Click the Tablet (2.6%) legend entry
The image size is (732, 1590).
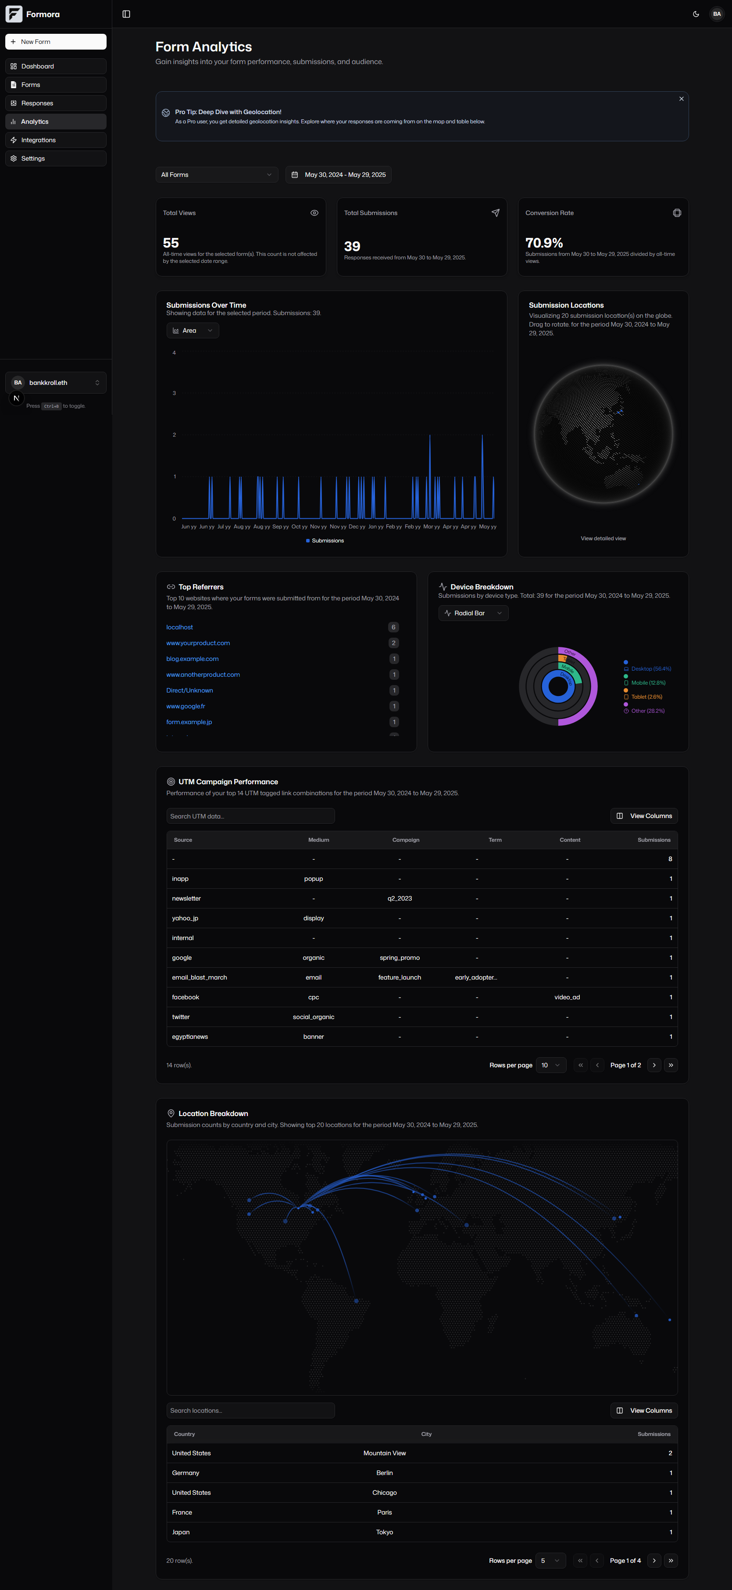click(x=643, y=697)
